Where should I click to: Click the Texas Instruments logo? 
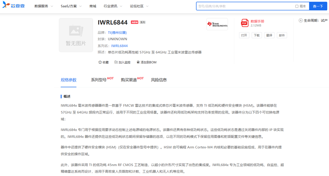point(217,24)
